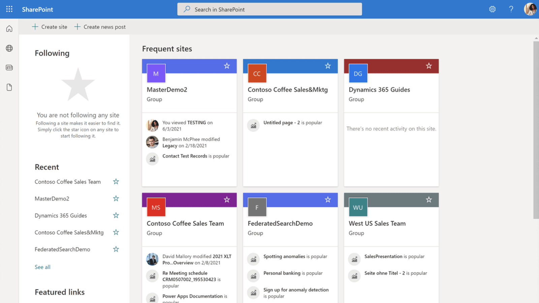Star FederatedSearchDemo in Recent list

pyautogui.click(x=116, y=249)
